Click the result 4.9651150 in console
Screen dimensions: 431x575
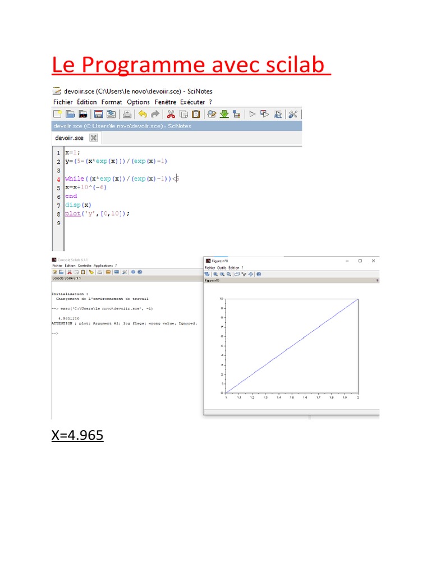[x=68, y=318]
